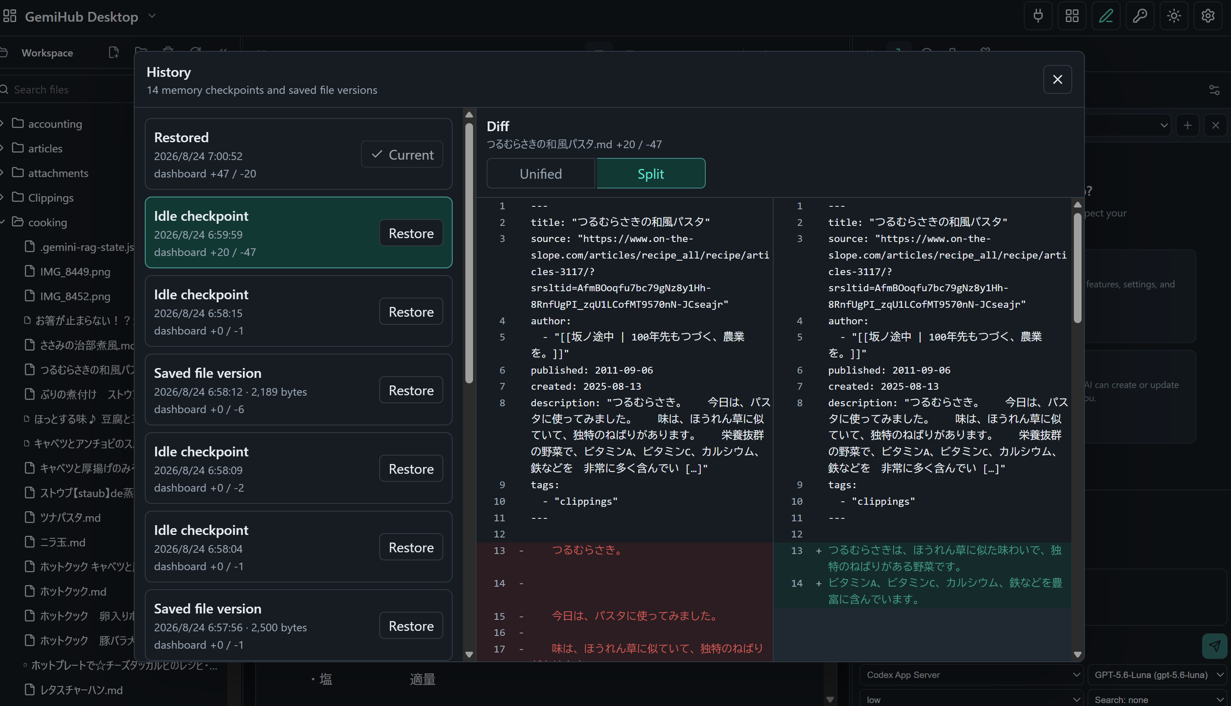
Task: Click added line 14 ビタミンA text in diff
Action: coord(945,591)
